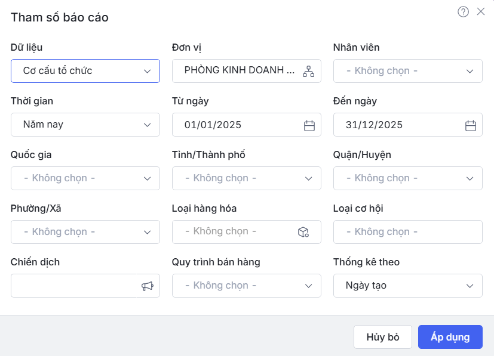494x356 pixels.
Task: Expand the Tỉnh/Thành phố dropdown
Action: (247, 178)
